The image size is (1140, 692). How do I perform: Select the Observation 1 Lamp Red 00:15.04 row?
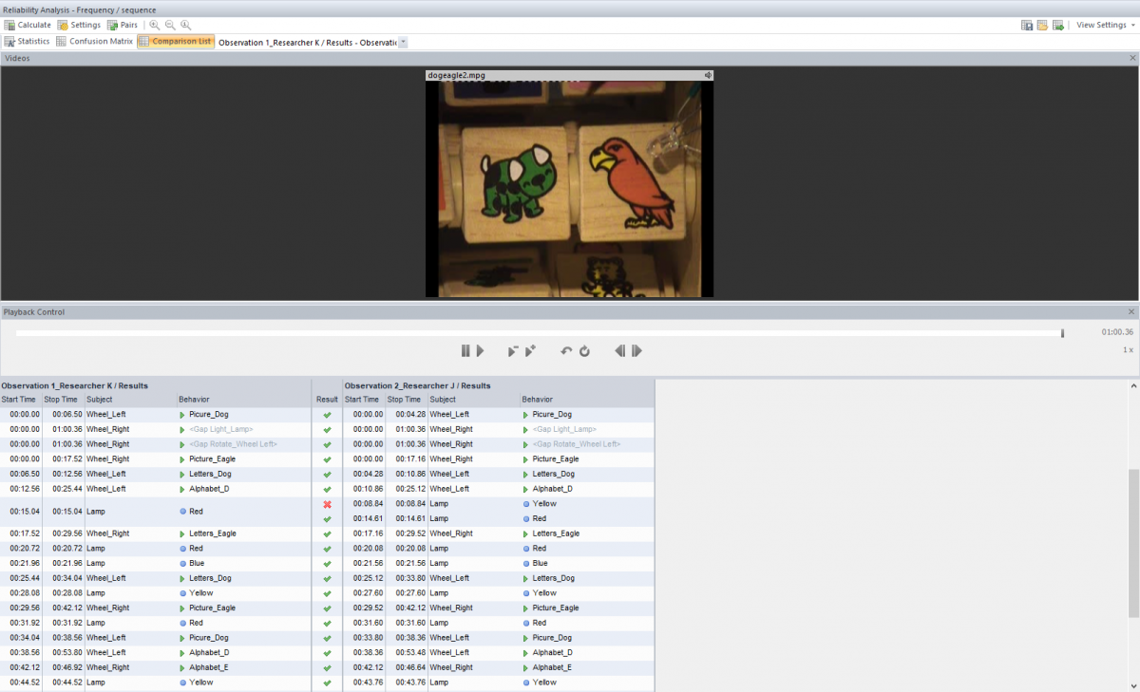156,511
